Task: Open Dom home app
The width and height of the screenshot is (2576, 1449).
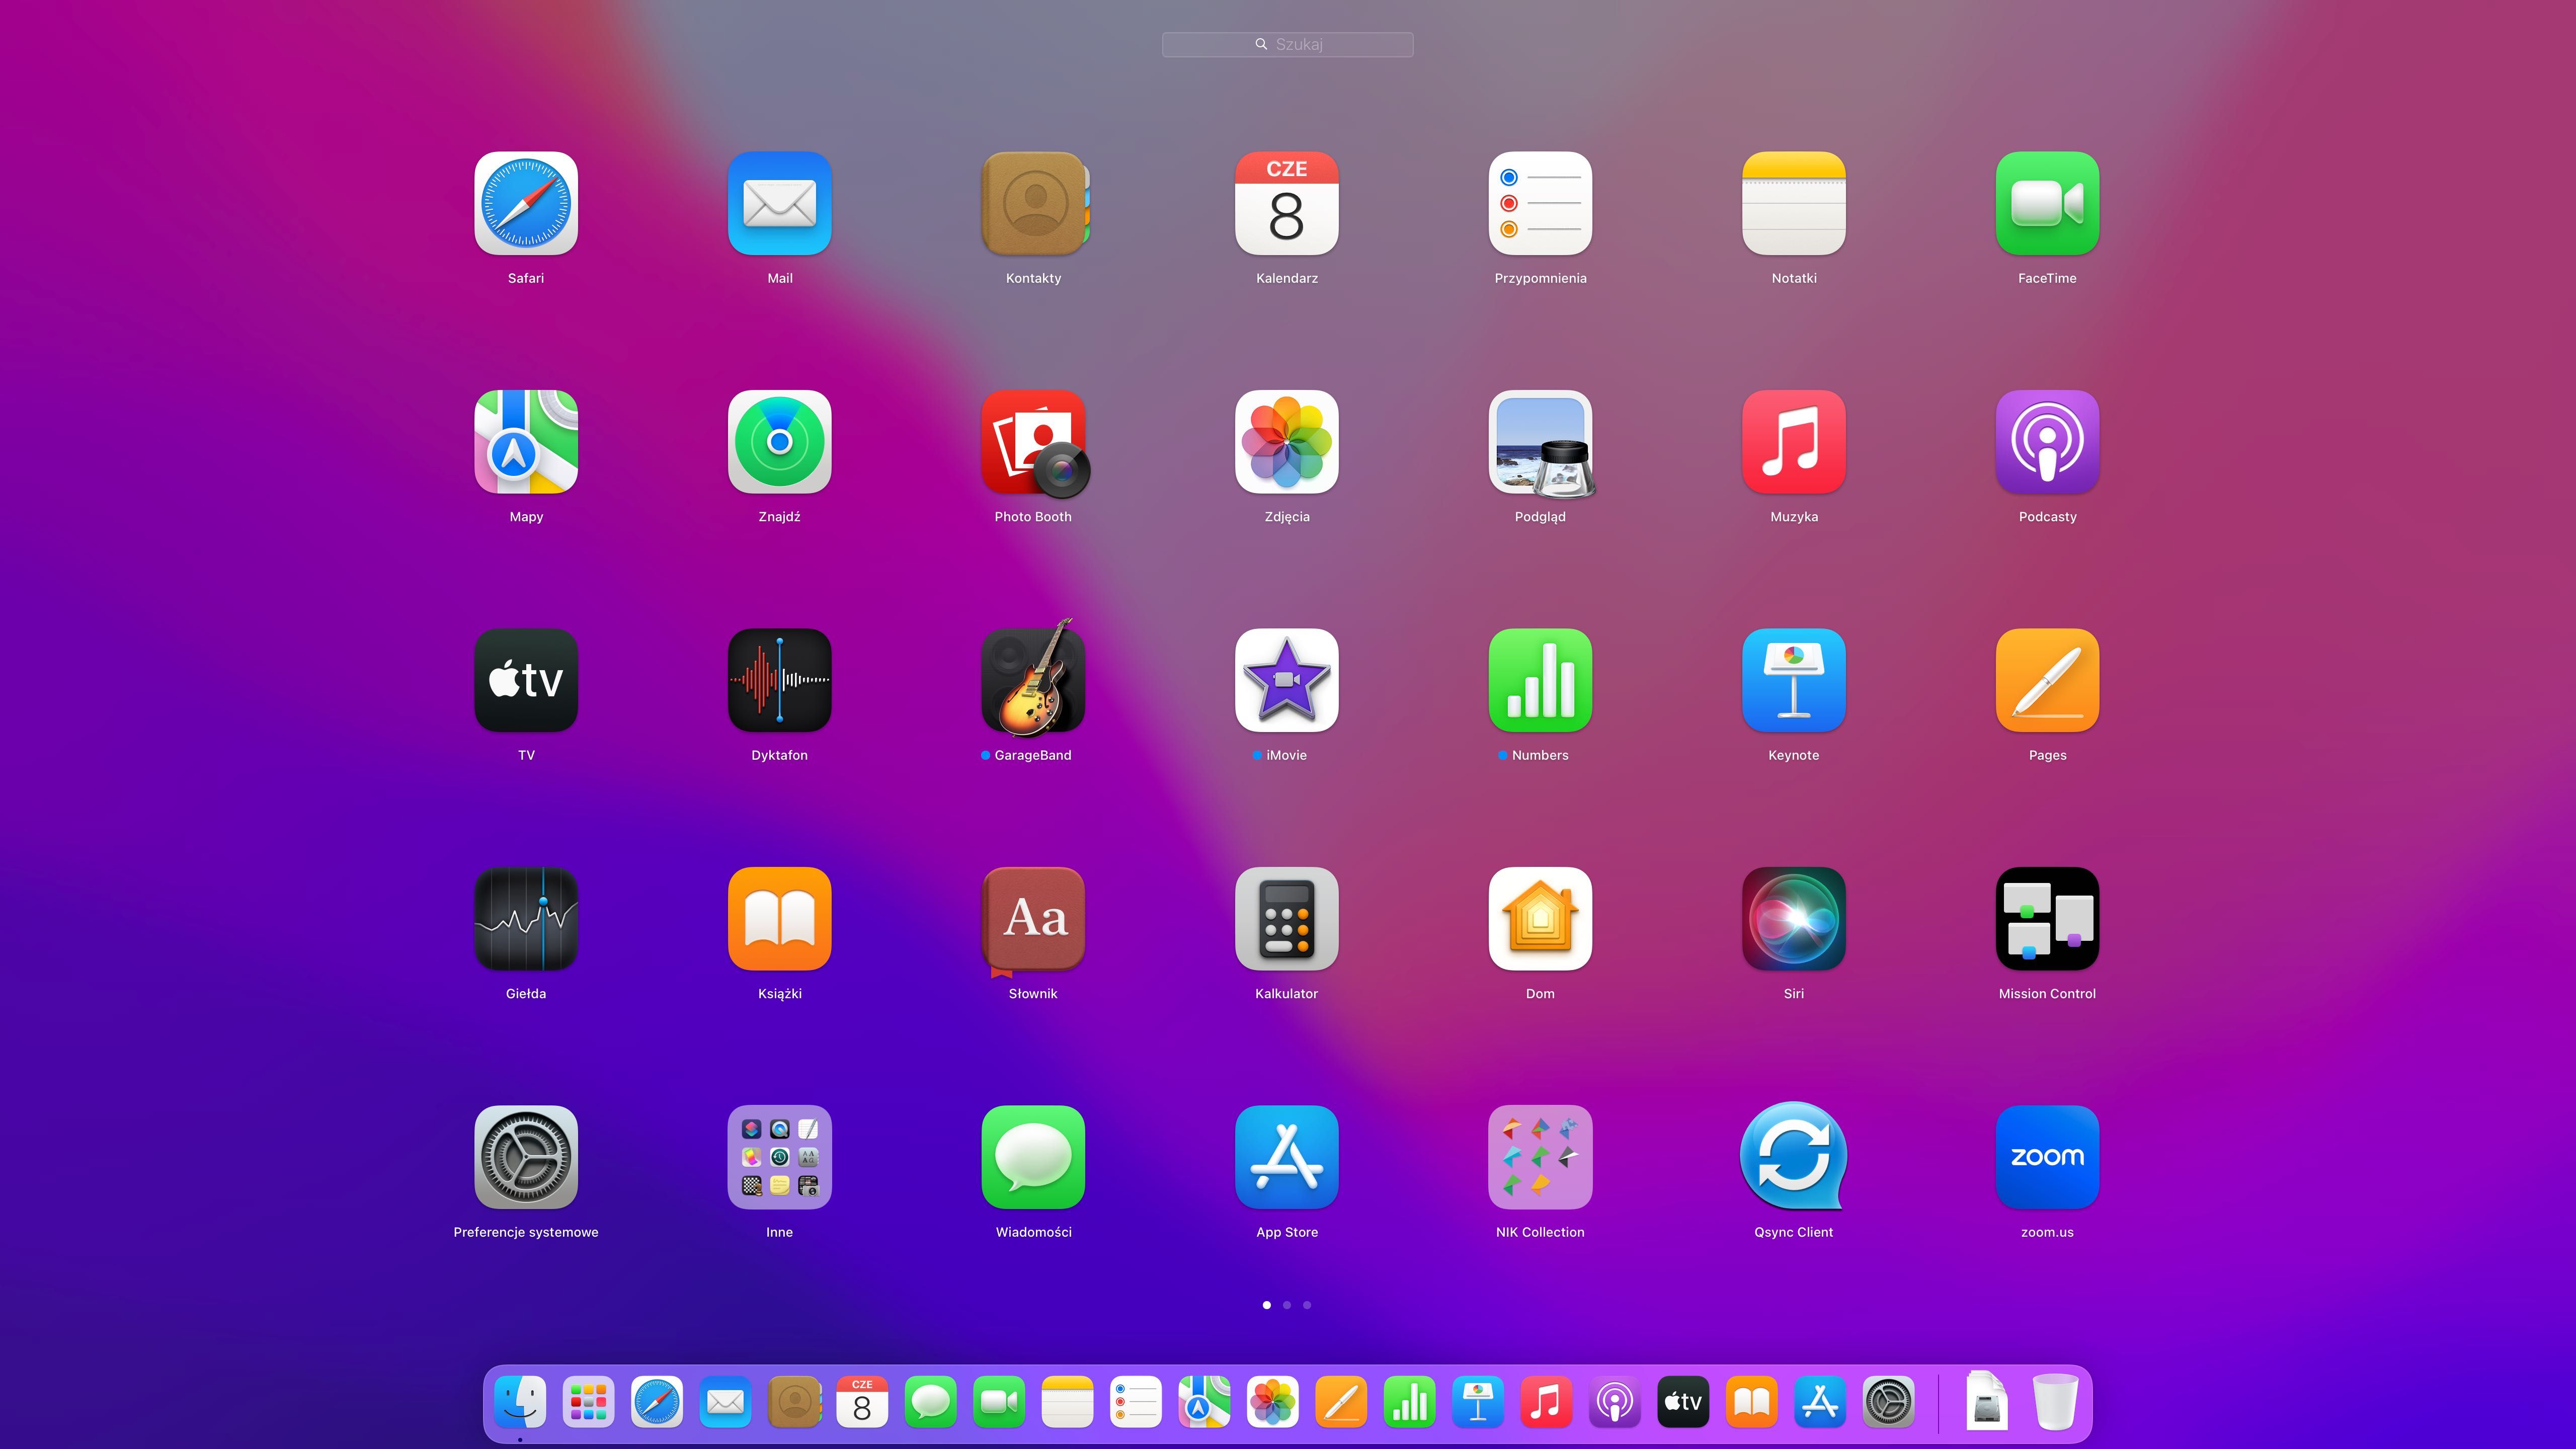Action: [1541, 919]
